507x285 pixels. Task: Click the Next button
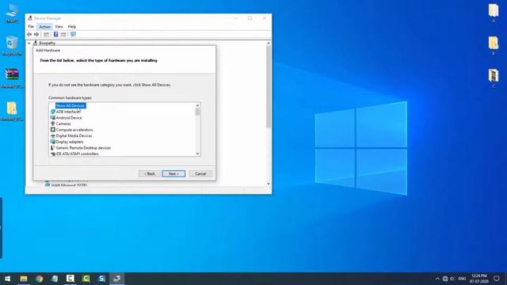[x=173, y=174]
